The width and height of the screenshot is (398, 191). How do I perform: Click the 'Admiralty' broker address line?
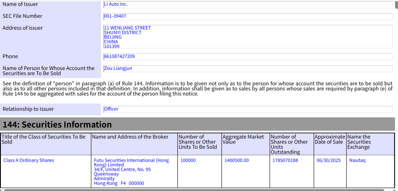(x=104, y=179)
